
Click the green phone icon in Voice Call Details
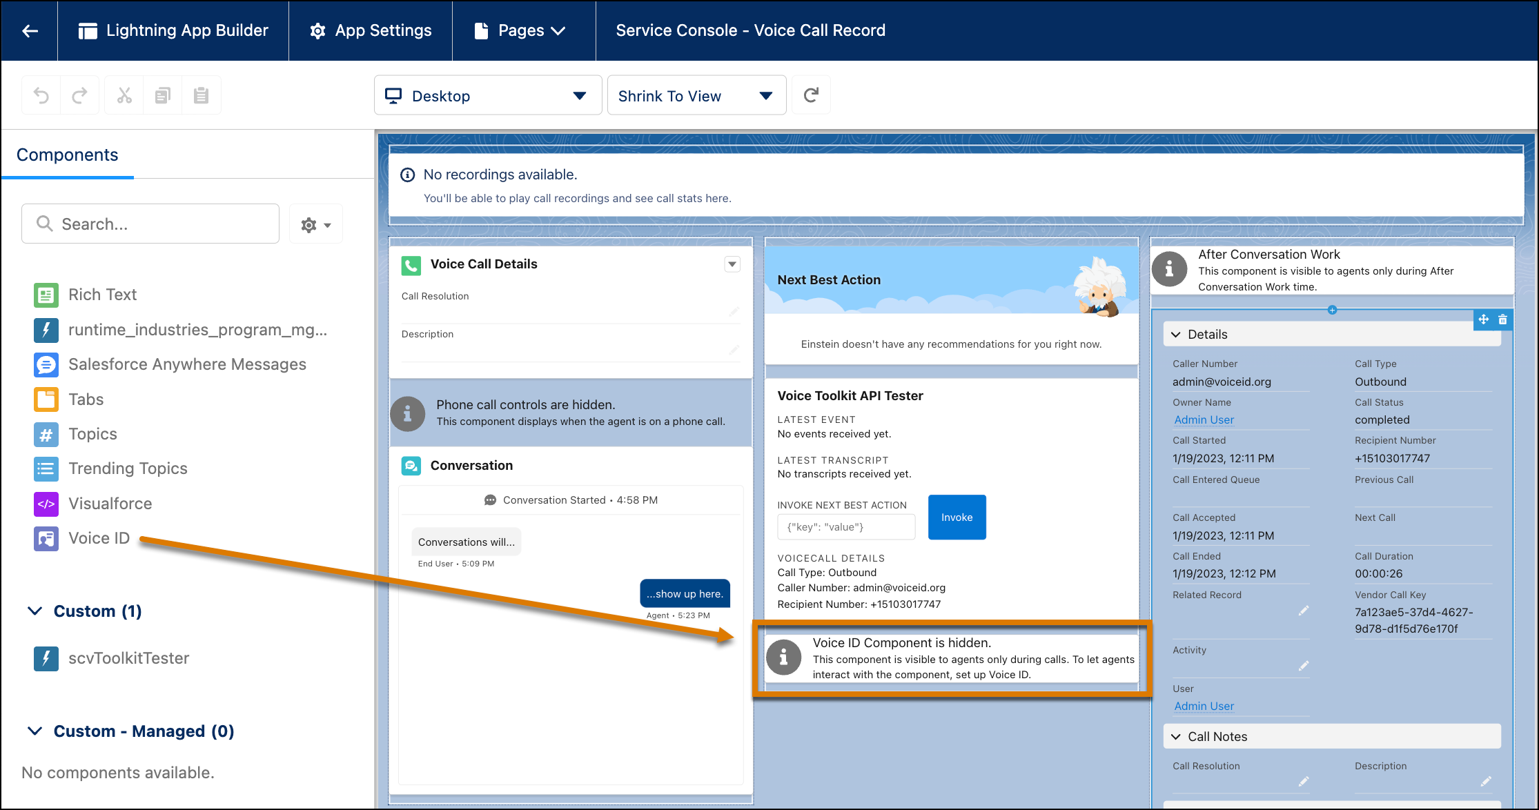[x=411, y=265]
